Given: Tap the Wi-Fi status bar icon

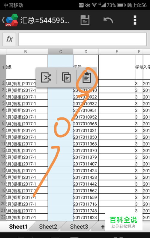Looking at the screenshot, I should point(94,5).
